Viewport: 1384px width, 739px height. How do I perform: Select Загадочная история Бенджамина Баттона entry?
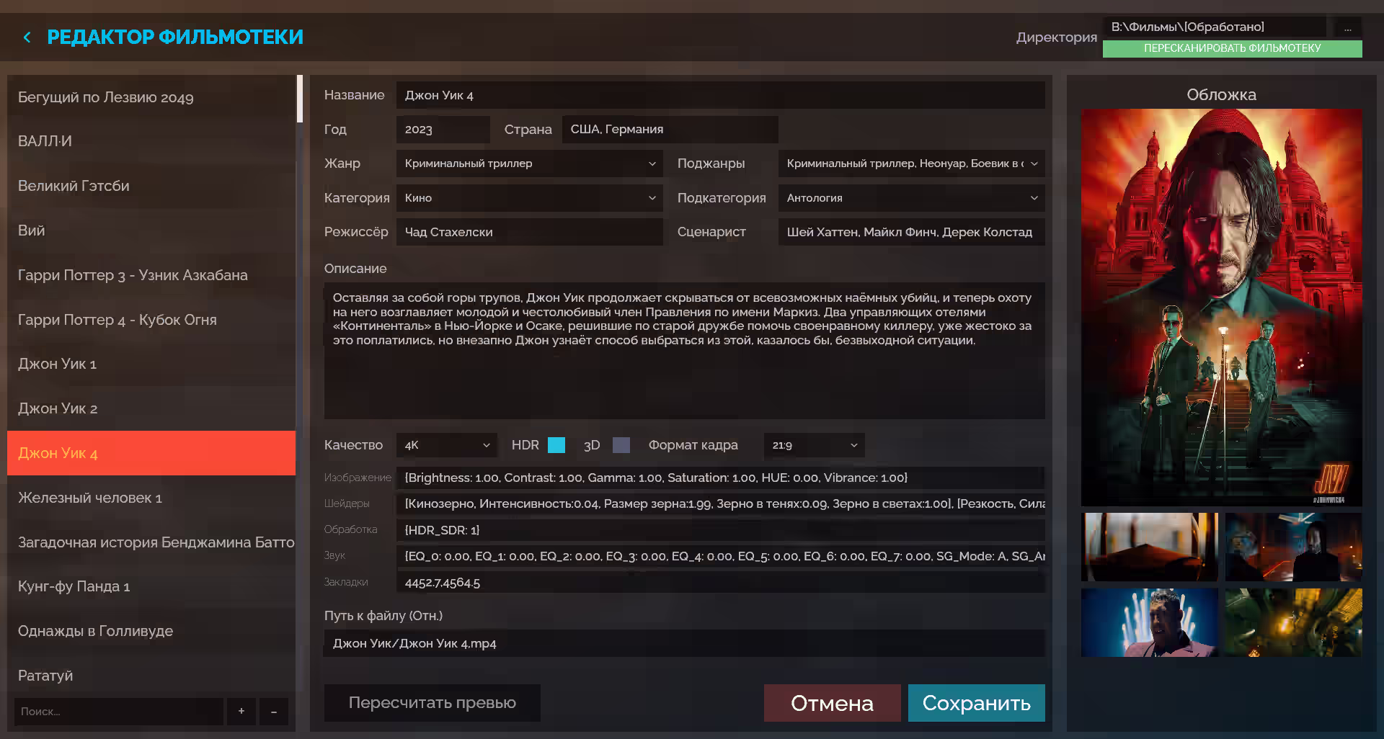coord(151,542)
